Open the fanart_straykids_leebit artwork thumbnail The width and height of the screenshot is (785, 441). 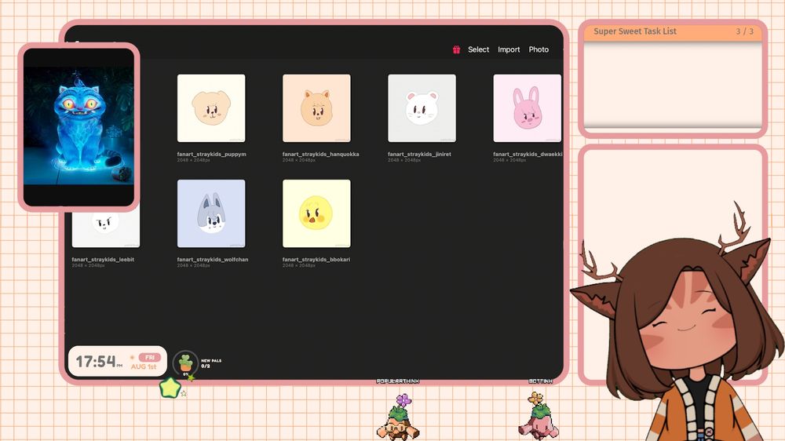point(106,229)
